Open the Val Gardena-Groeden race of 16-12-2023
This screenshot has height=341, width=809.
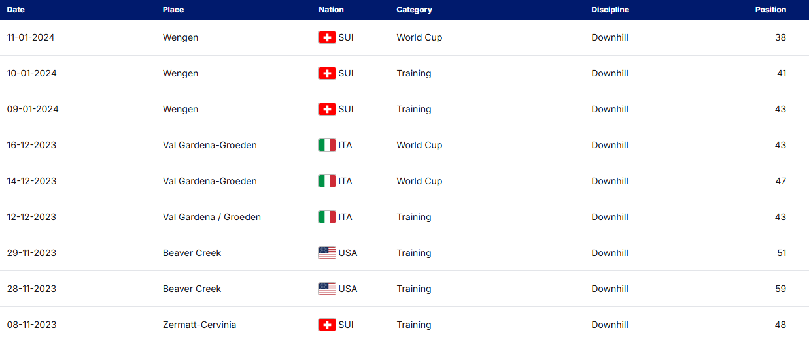[209, 146]
